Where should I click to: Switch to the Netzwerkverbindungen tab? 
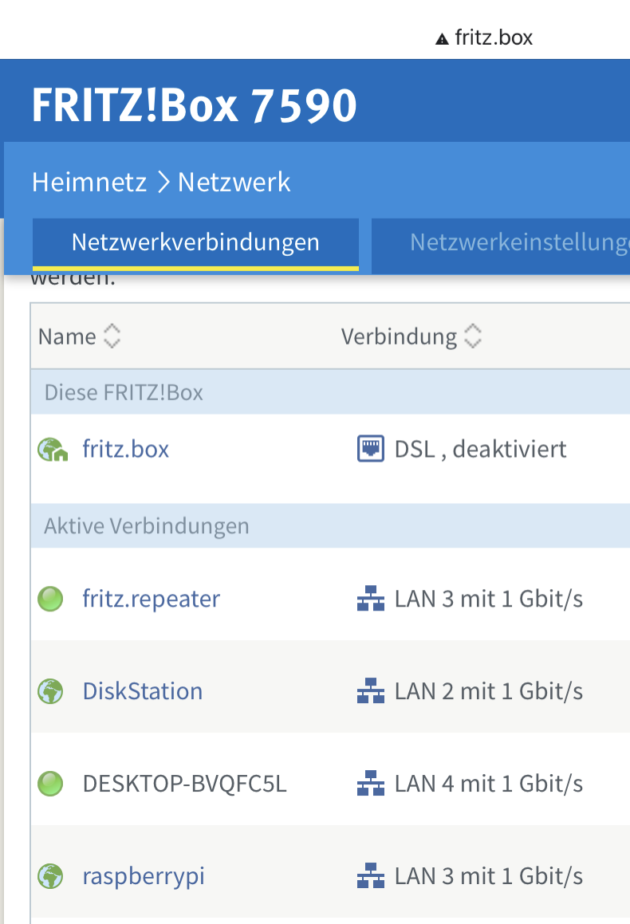pyautogui.click(x=195, y=242)
